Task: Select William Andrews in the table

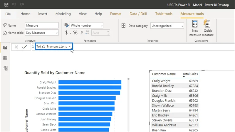Action: coord(164,125)
